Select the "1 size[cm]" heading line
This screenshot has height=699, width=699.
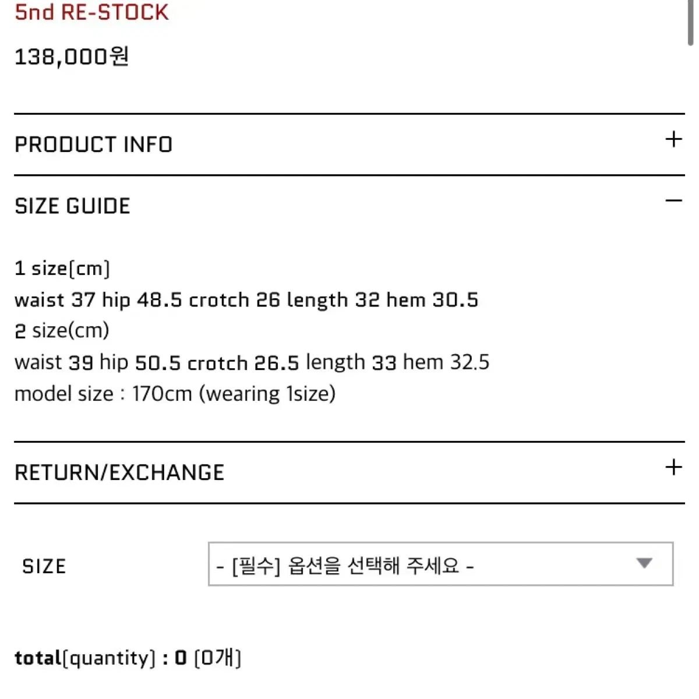click(62, 268)
